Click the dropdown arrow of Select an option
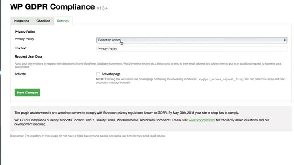The image size is (294, 165). tap(285, 40)
